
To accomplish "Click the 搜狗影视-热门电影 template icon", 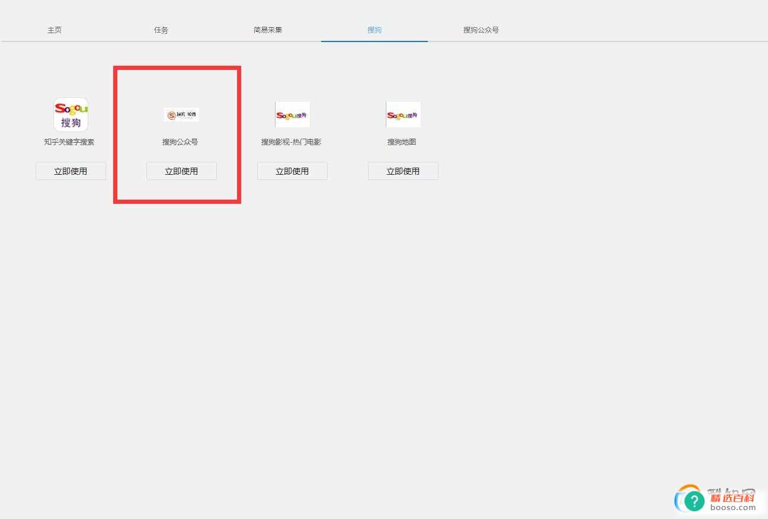I will coord(292,114).
